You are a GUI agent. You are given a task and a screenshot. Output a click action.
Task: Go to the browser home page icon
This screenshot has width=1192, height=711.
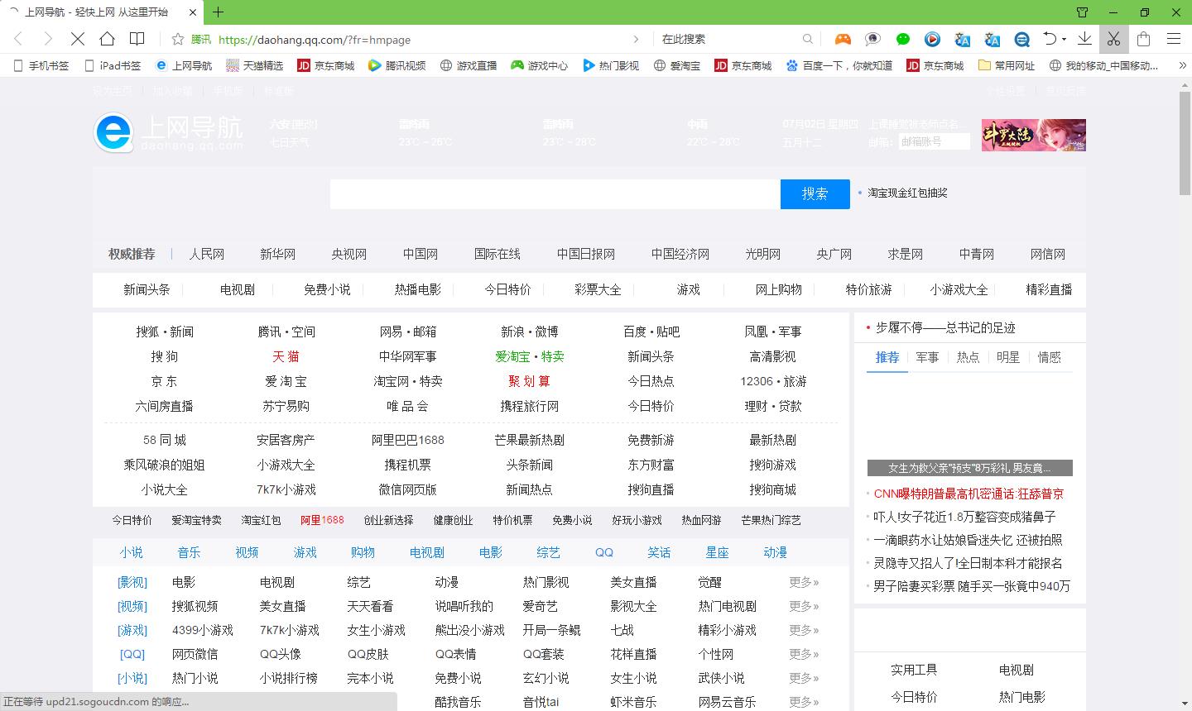pyautogui.click(x=107, y=39)
